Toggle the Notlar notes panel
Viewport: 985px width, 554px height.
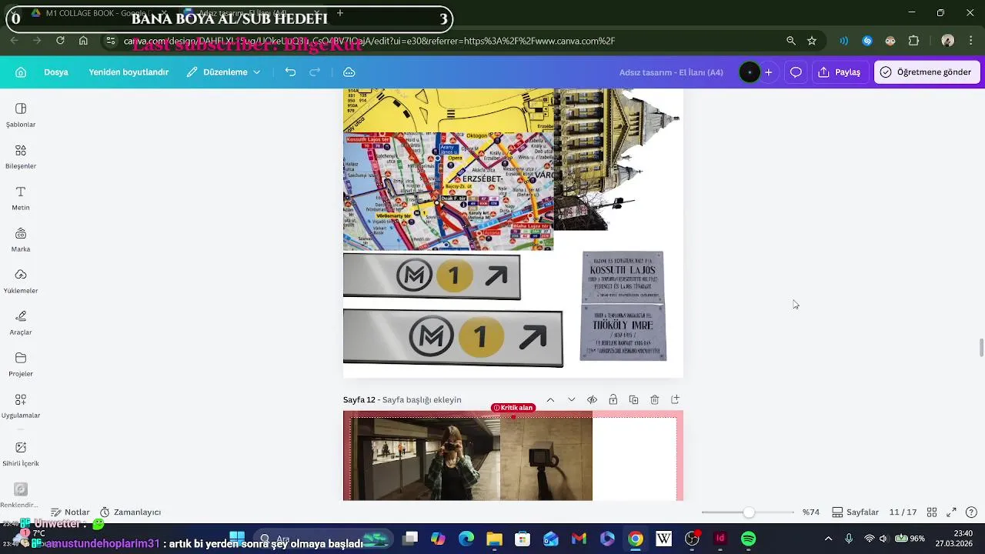click(70, 512)
